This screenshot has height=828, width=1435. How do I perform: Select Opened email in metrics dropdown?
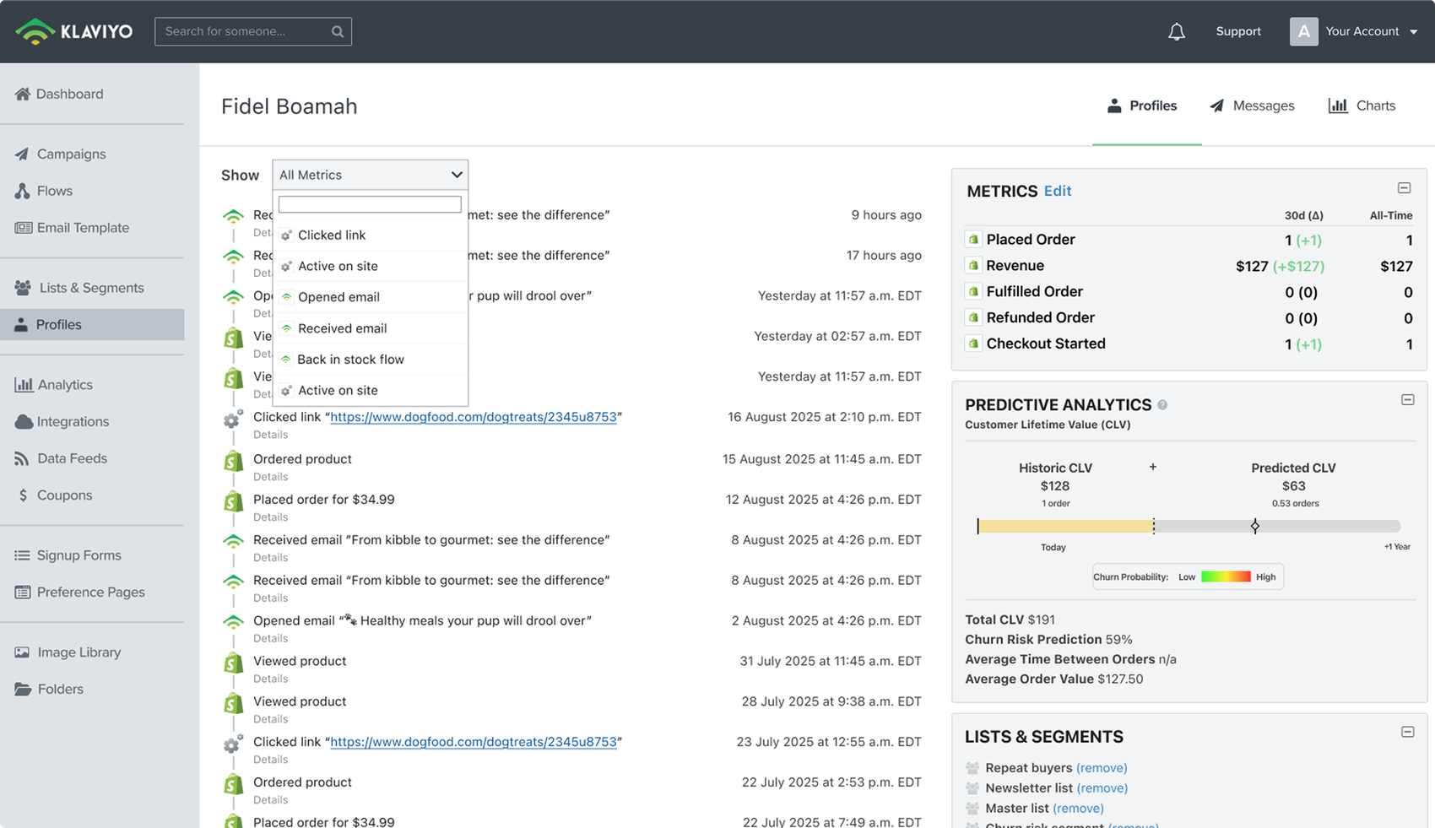(x=370, y=297)
